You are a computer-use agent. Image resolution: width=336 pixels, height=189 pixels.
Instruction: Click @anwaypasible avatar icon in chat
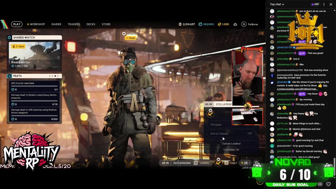click(x=272, y=76)
